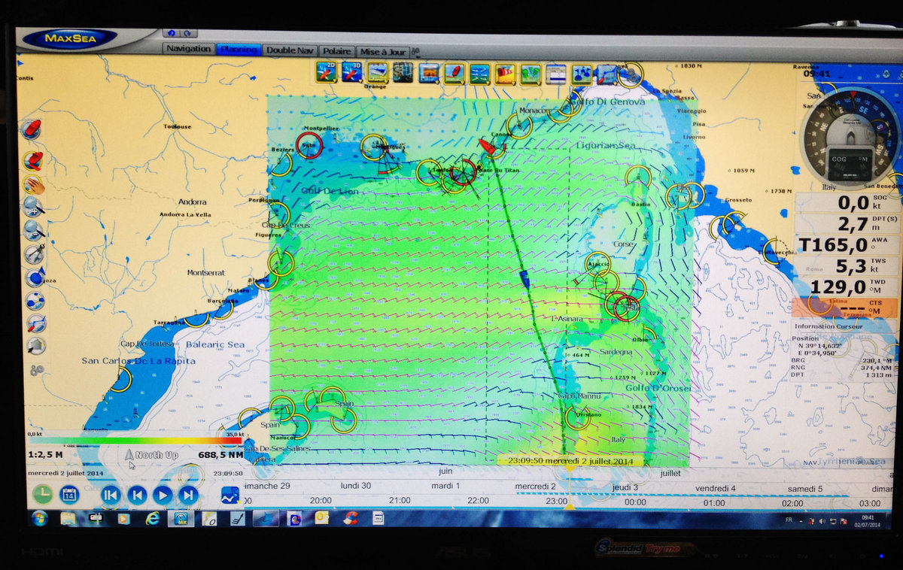903x570 pixels.
Task: Select the MaxSea MX taskbar button
Action: coord(181,519)
